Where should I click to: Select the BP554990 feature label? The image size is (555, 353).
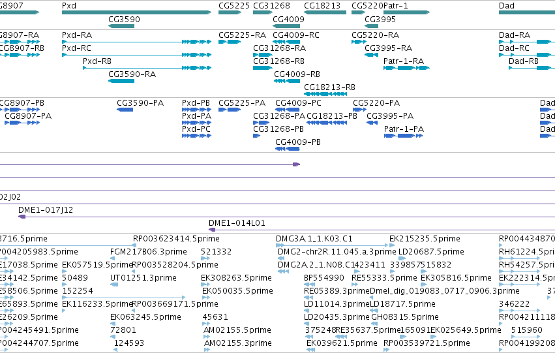[324, 278]
